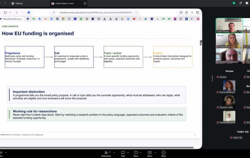Open the history clock icon in Safari toolbar
Image resolution: width=250 pixels, height=158 pixels.
point(181,12)
